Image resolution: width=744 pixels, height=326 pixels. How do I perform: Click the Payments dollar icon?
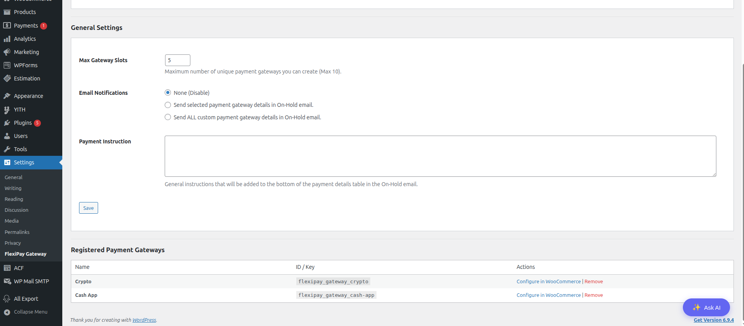pyautogui.click(x=7, y=26)
